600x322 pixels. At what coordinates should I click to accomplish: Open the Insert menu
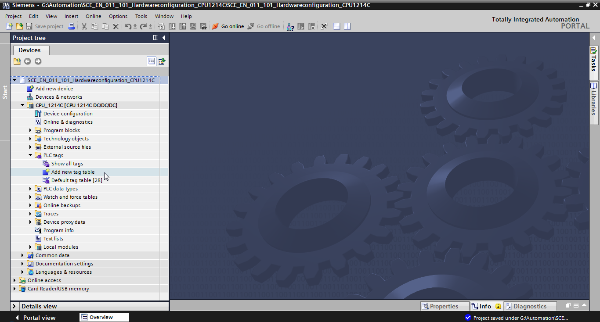(71, 16)
